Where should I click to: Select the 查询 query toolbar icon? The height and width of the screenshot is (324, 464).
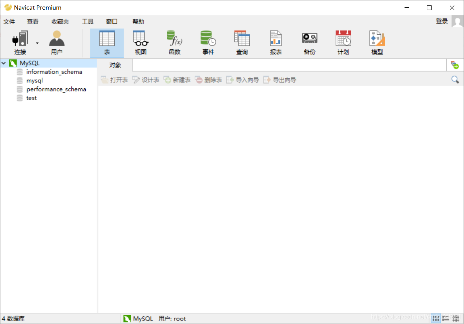pos(242,43)
